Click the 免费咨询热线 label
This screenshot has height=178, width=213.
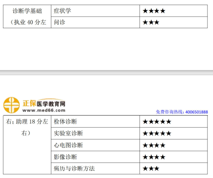coord(170,112)
